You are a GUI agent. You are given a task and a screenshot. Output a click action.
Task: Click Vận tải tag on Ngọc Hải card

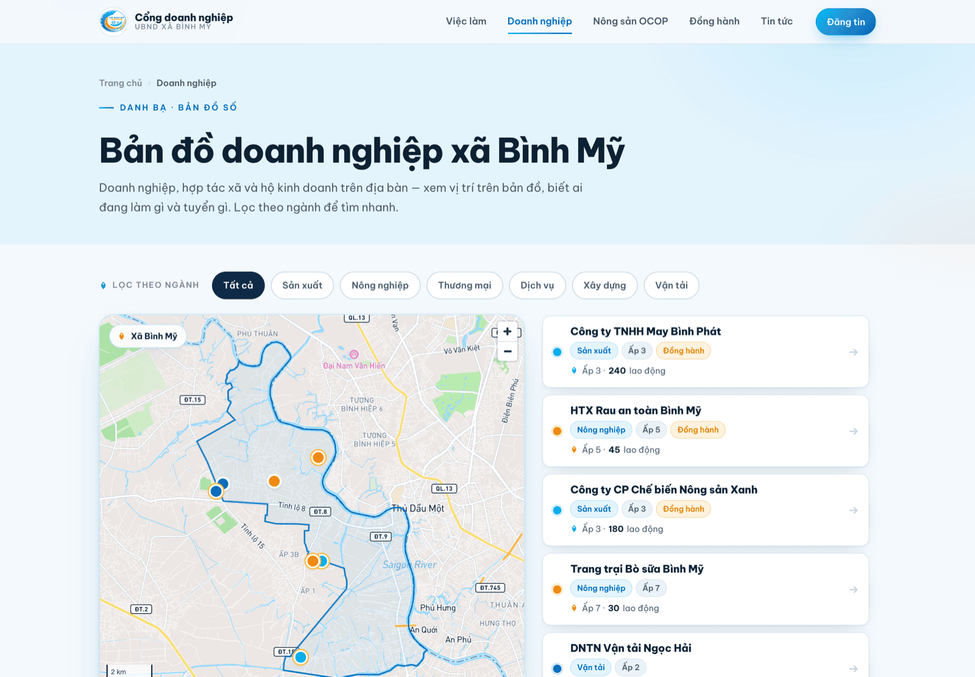tap(590, 668)
